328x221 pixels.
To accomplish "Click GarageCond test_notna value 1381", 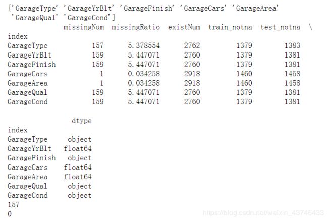I will pos(292,102).
